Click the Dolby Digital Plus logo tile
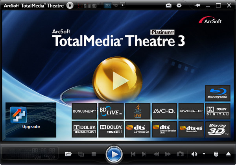The height and width of the screenshot is (165, 236). [x=84, y=129]
